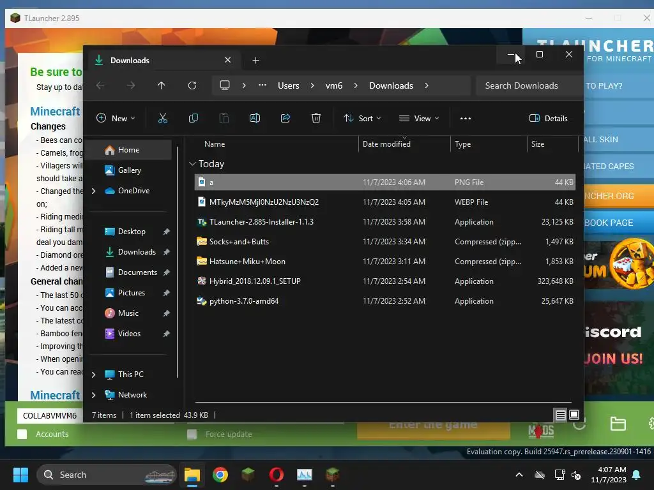Click the Rename icon in toolbar
654x490 pixels.
click(254, 118)
